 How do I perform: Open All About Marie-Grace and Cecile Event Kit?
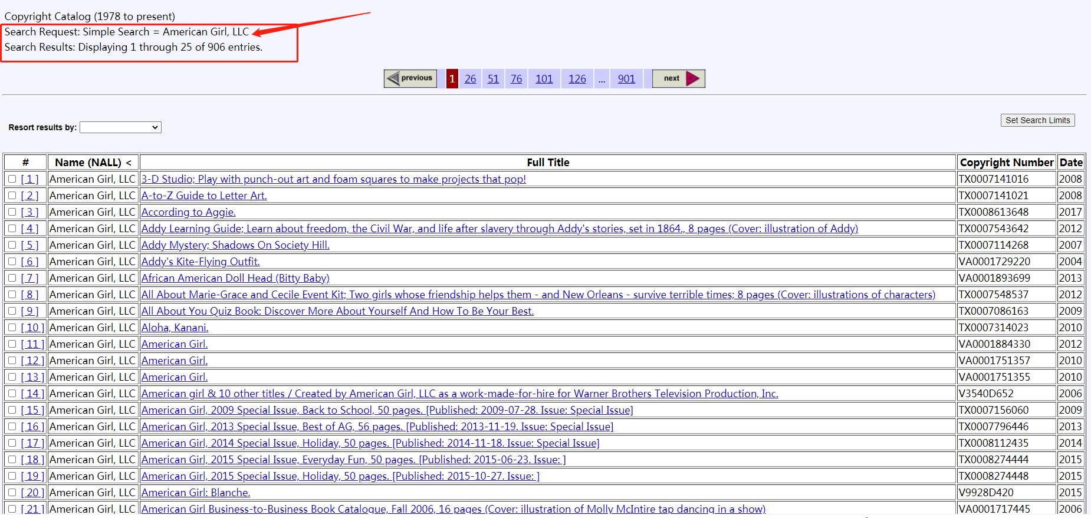538,295
